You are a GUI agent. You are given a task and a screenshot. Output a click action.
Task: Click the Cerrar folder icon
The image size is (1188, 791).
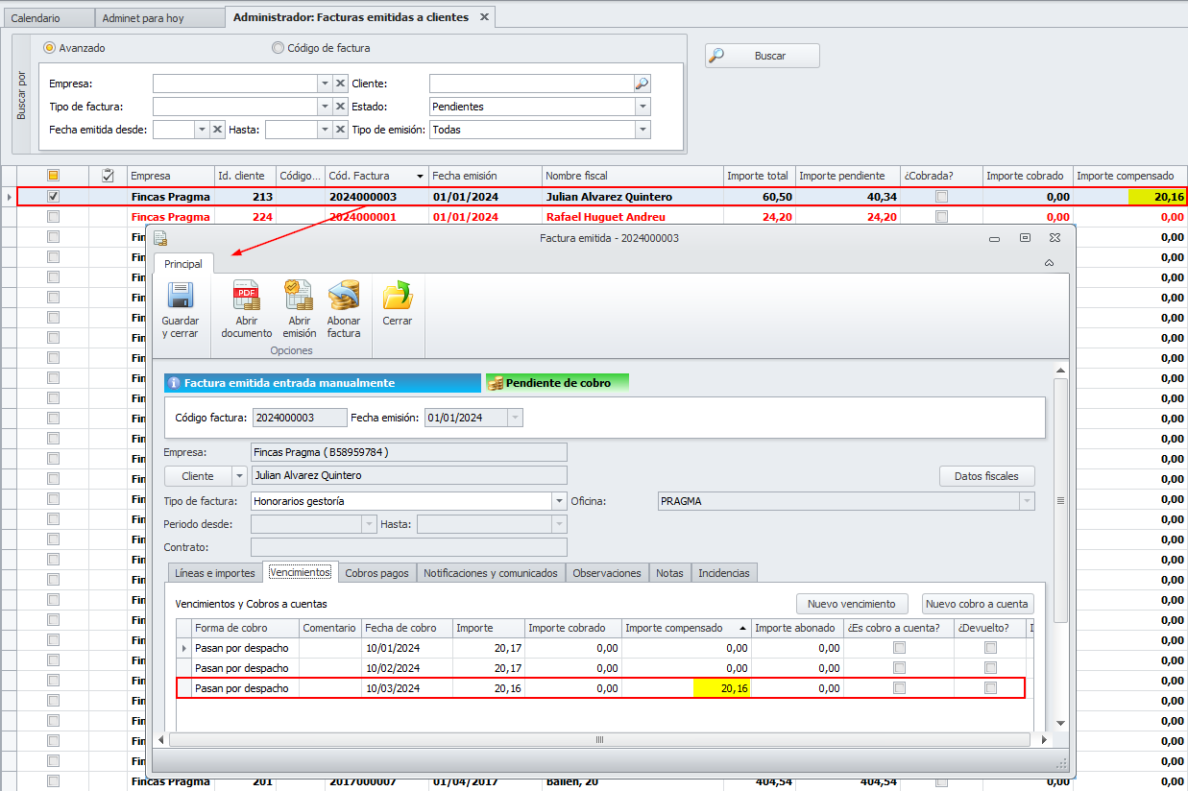pyautogui.click(x=397, y=296)
